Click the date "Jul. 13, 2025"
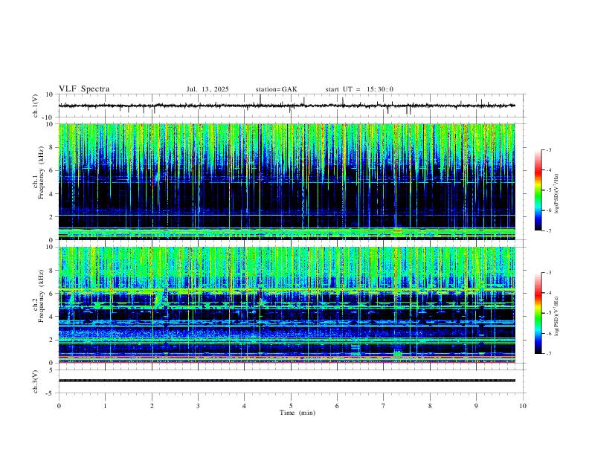The height and width of the screenshot is (455, 589). coord(207,89)
